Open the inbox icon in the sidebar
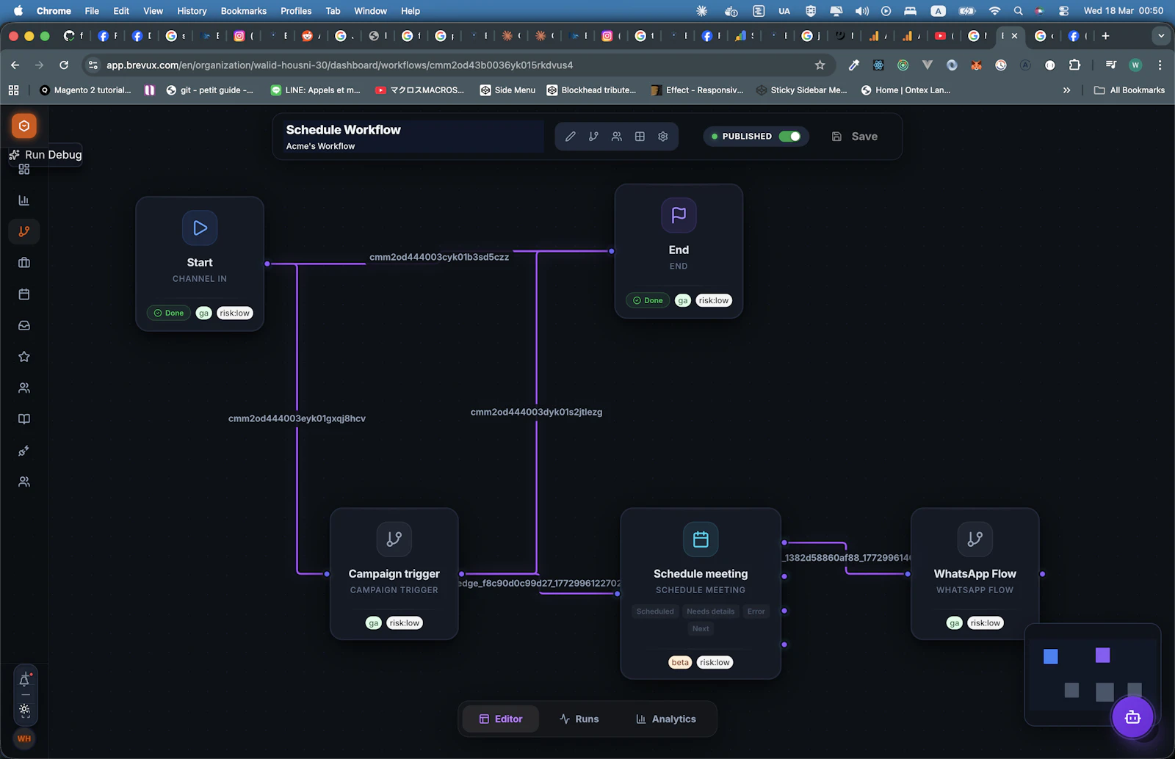The height and width of the screenshot is (759, 1175). pyautogui.click(x=24, y=325)
